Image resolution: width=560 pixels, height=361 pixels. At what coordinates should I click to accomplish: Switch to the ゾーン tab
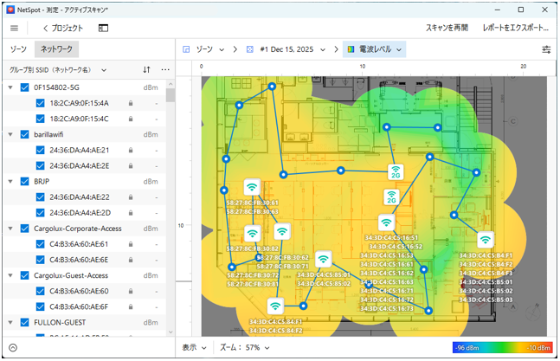pos(17,50)
